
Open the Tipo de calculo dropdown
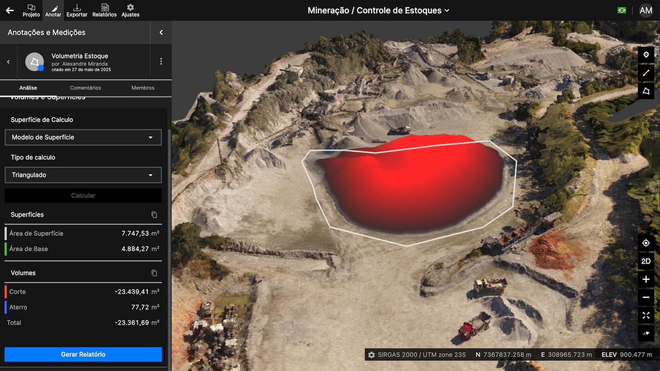coord(83,175)
